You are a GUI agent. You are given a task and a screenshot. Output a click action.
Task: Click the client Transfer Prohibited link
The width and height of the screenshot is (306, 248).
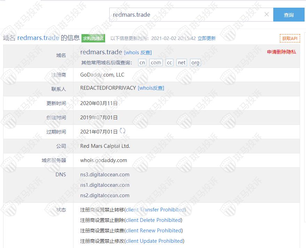pyautogui.click(x=155, y=210)
